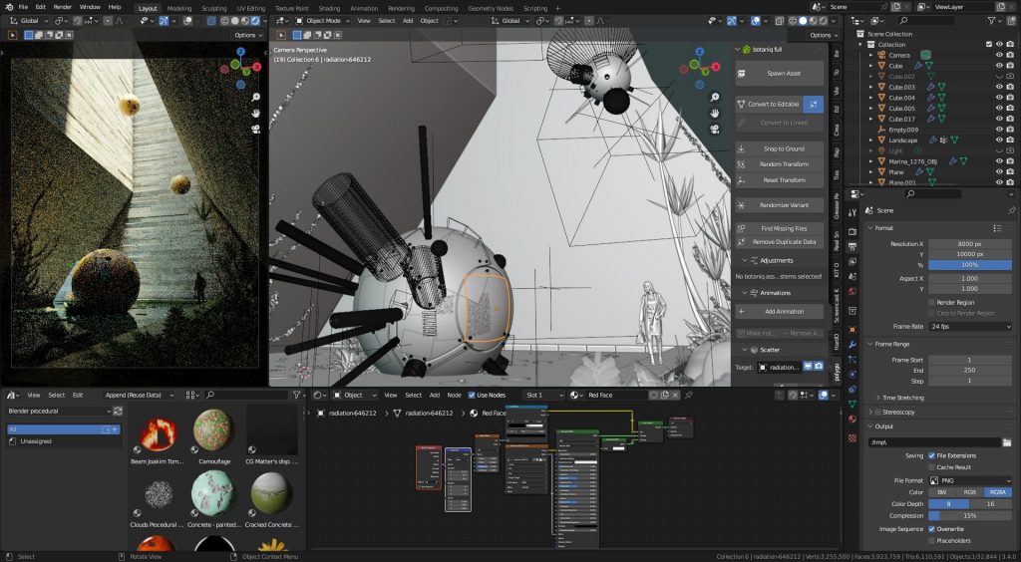Open the Append (Reuse Data) dropdown

pyautogui.click(x=140, y=395)
